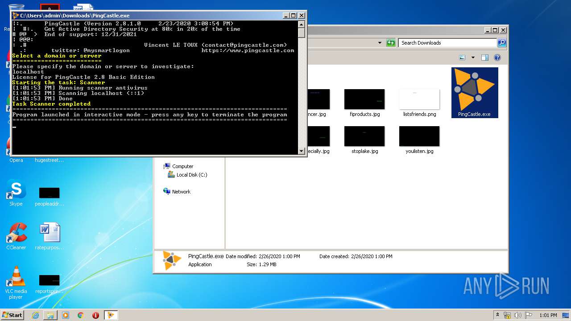Select the peopleaddr file on desktop

tap(50, 196)
